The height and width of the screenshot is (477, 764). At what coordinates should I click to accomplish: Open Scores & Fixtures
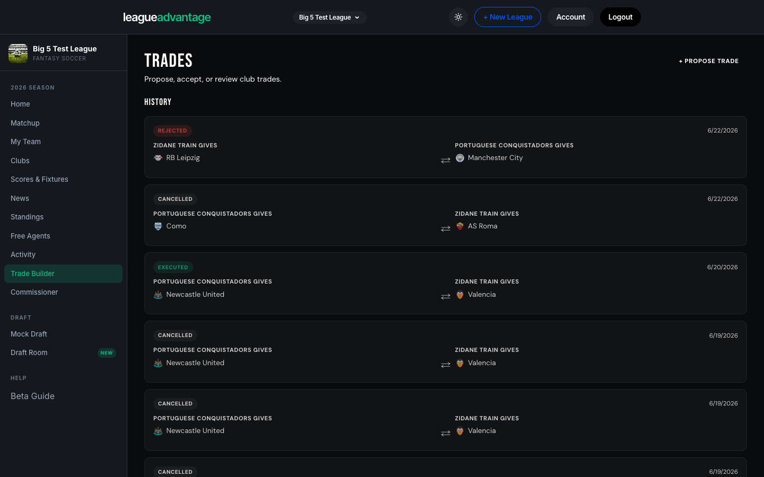point(63,179)
